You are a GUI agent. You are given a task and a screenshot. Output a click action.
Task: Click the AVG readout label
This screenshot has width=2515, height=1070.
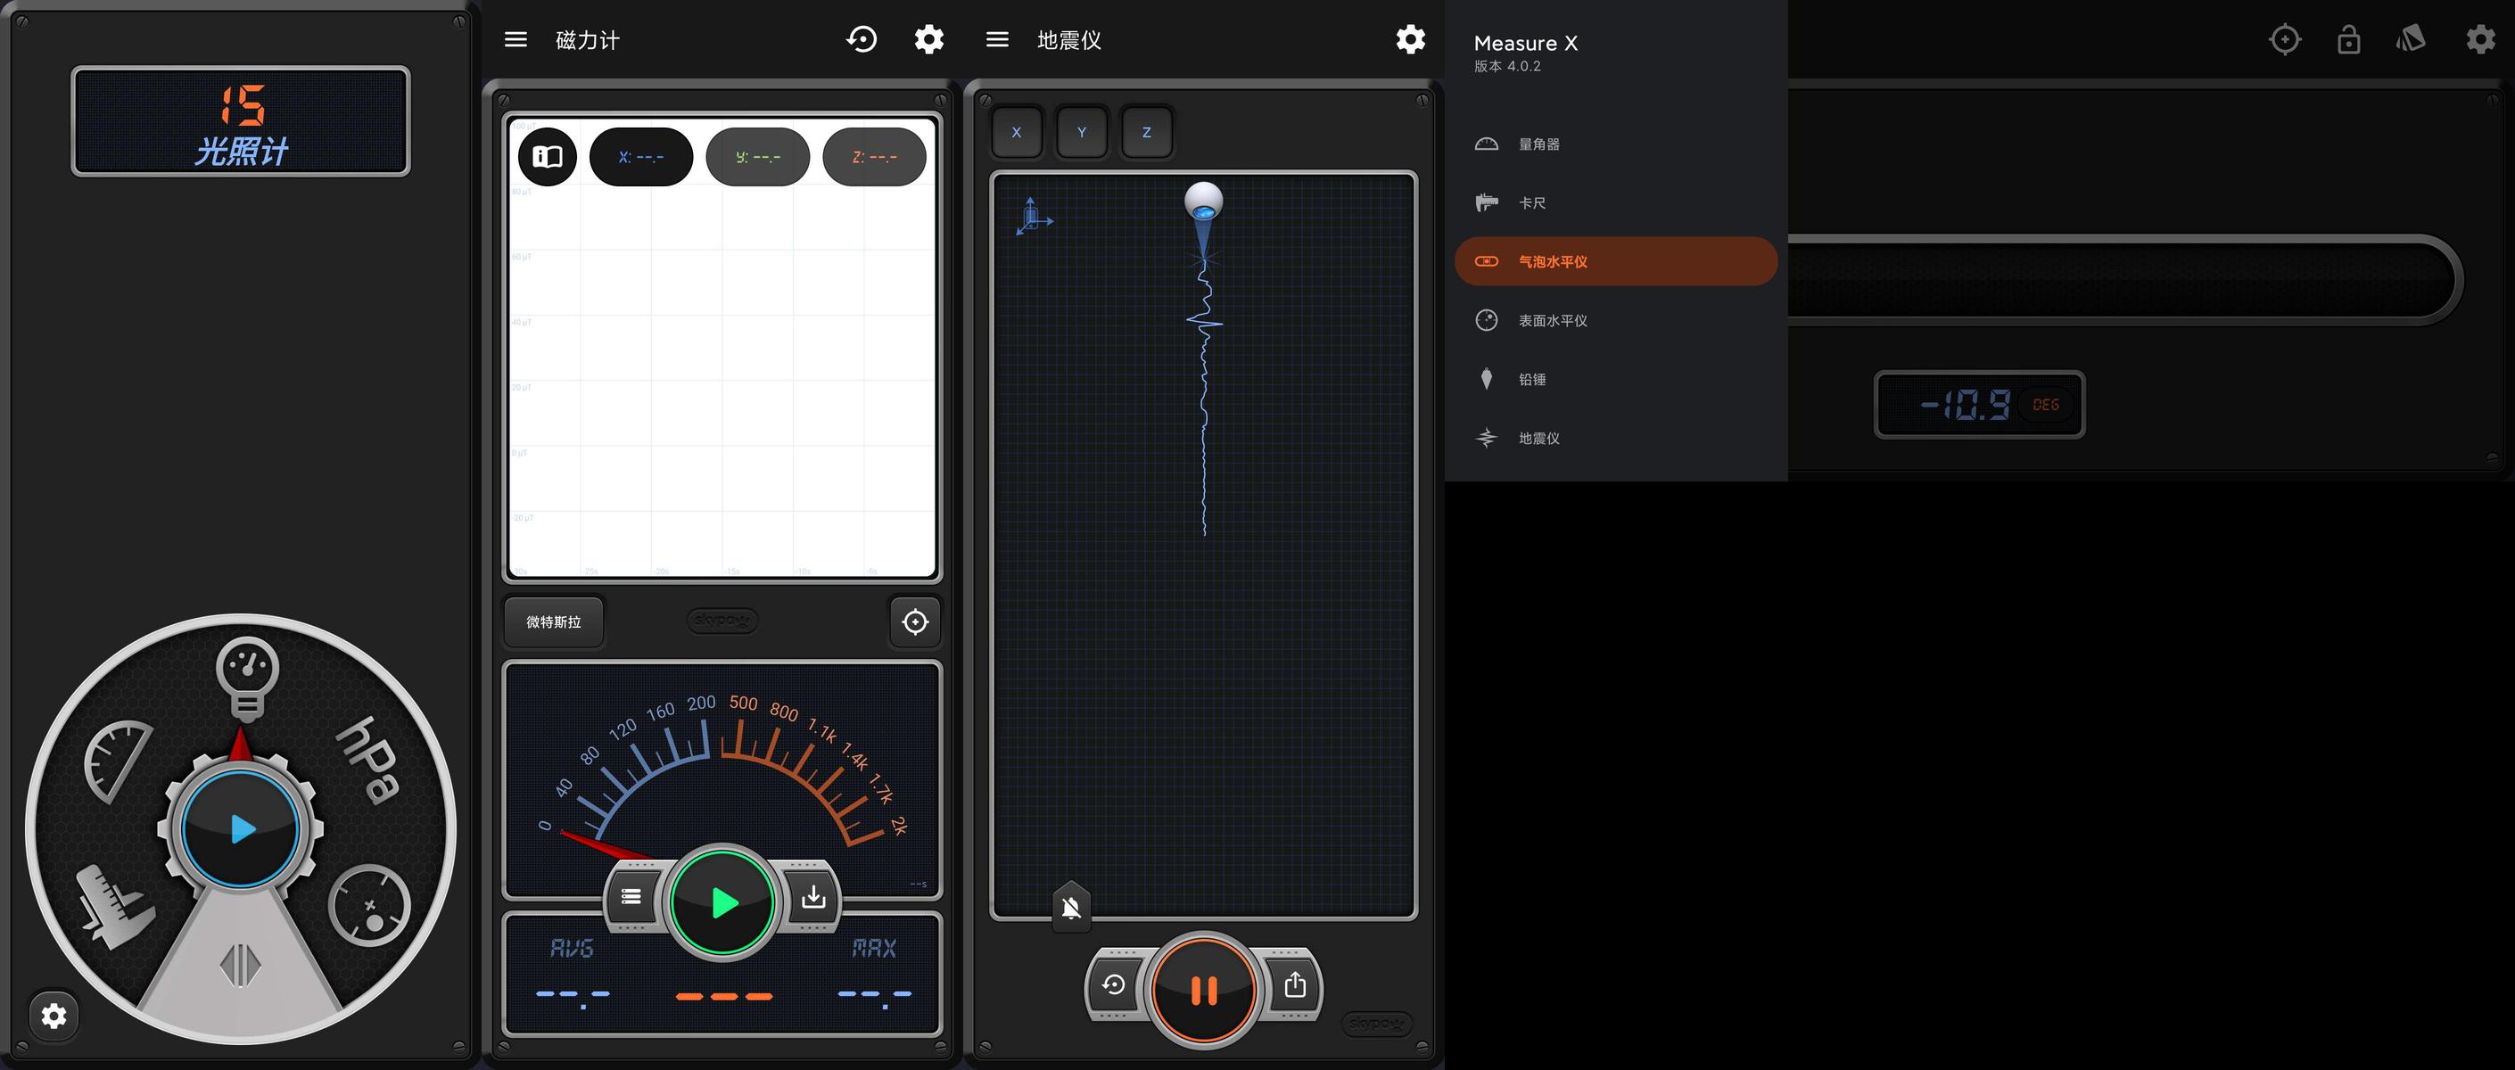pyautogui.click(x=571, y=948)
